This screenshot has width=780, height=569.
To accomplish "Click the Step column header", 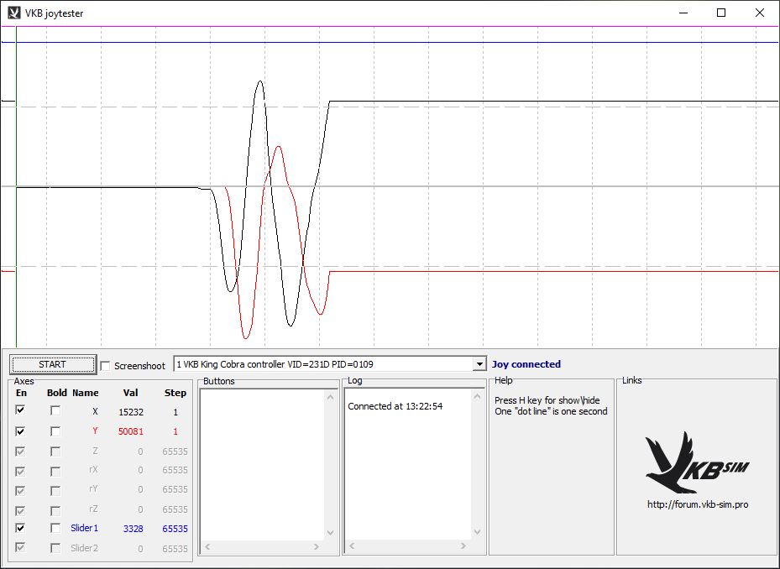I will click(x=175, y=393).
